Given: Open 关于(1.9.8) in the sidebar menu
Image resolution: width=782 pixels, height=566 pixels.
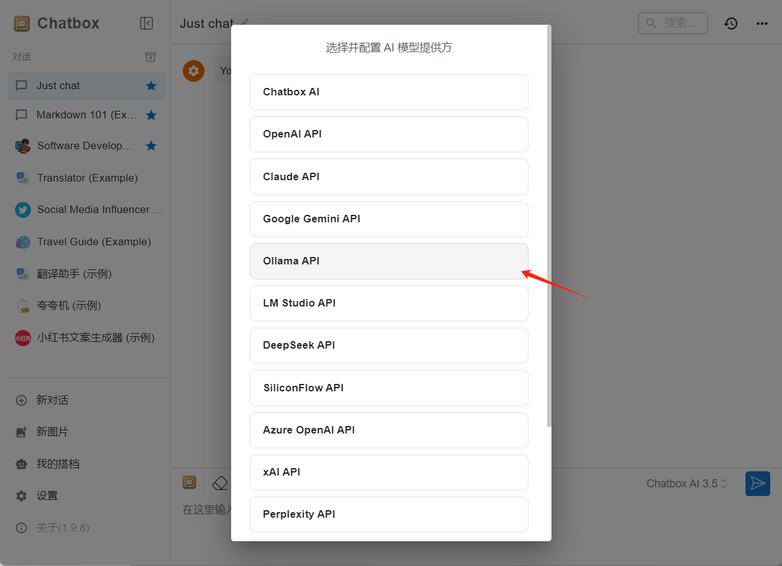Looking at the screenshot, I should (x=86, y=528).
